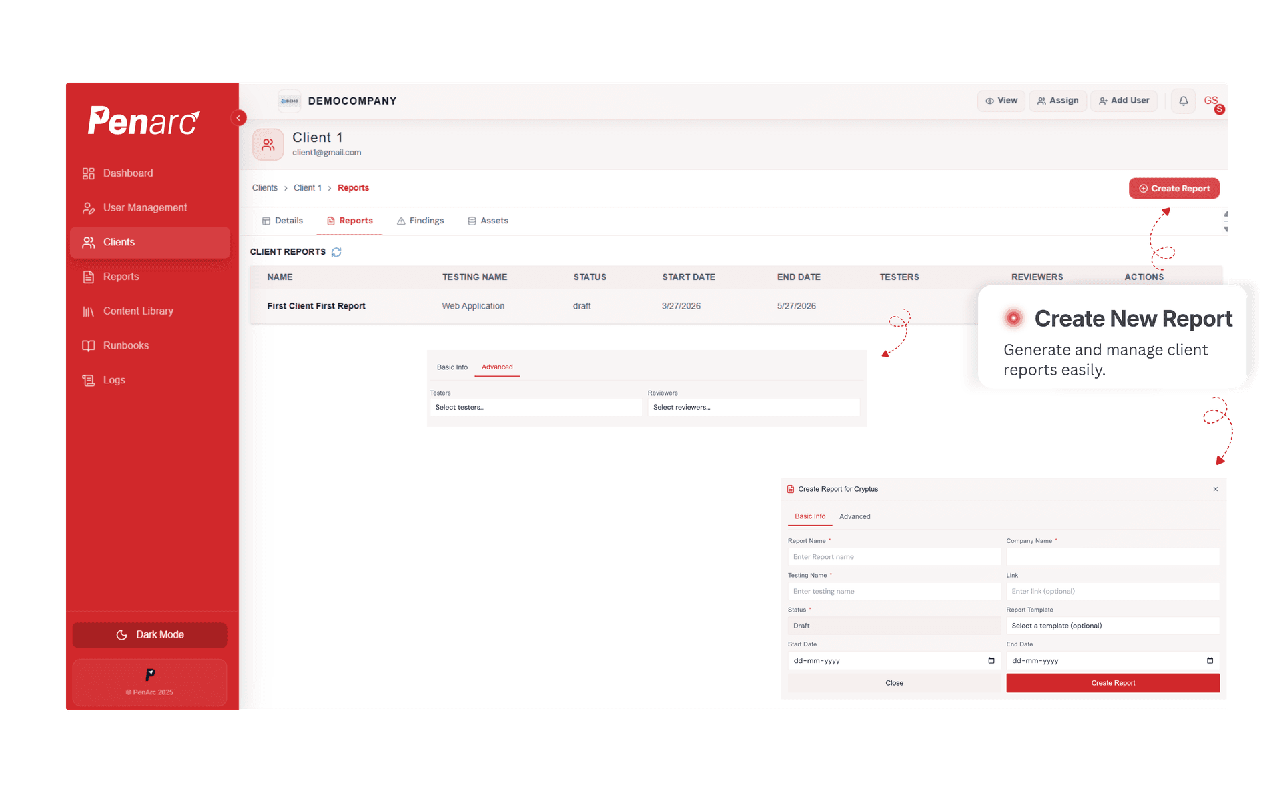The height and width of the screenshot is (791, 1281).
Task: Open the Status dropdown showing Draft
Action: click(x=894, y=626)
